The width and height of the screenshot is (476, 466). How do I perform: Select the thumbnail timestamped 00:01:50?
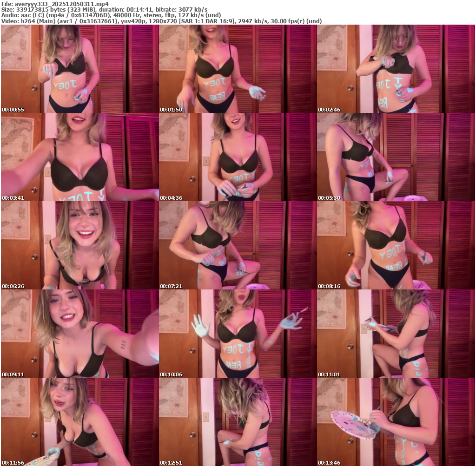pyautogui.click(x=238, y=69)
